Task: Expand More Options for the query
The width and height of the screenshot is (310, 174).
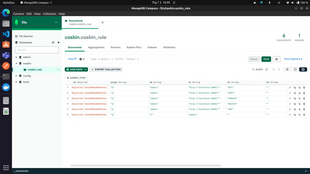Action: tap(293, 59)
